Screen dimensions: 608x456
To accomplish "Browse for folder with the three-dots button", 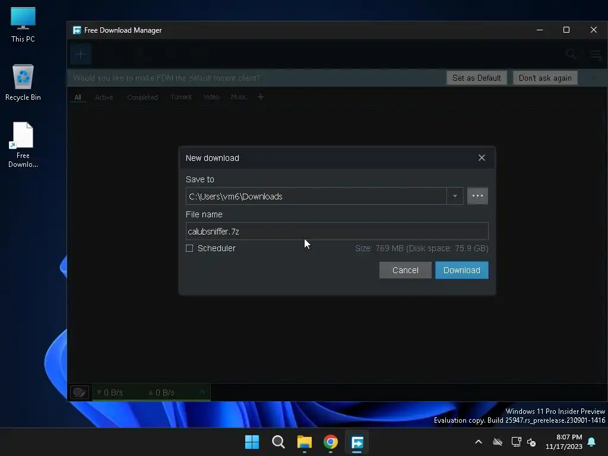I will pyautogui.click(x=477, y=196).
